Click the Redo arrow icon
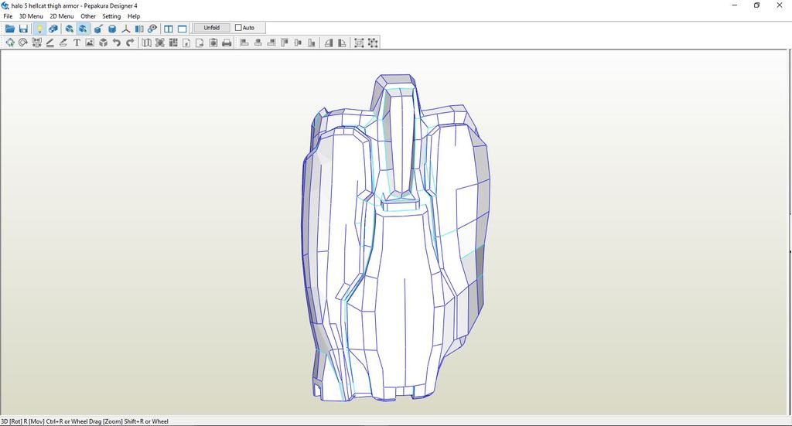 pyautogui.click(x=130, y=43)
